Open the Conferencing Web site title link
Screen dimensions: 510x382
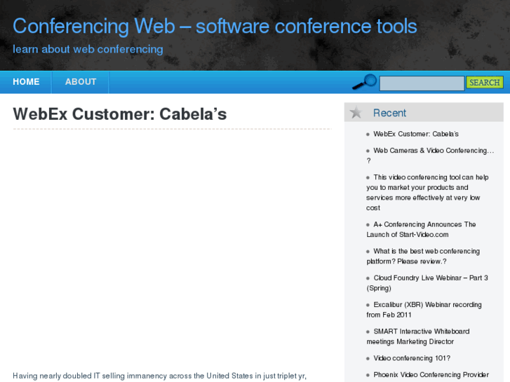click(215, 26)
